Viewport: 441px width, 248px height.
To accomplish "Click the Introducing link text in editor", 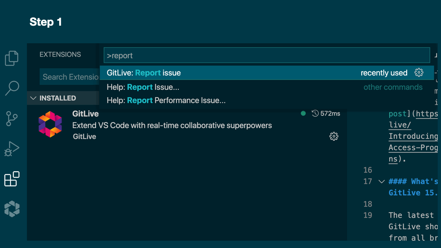I will [x=413, y=136].
